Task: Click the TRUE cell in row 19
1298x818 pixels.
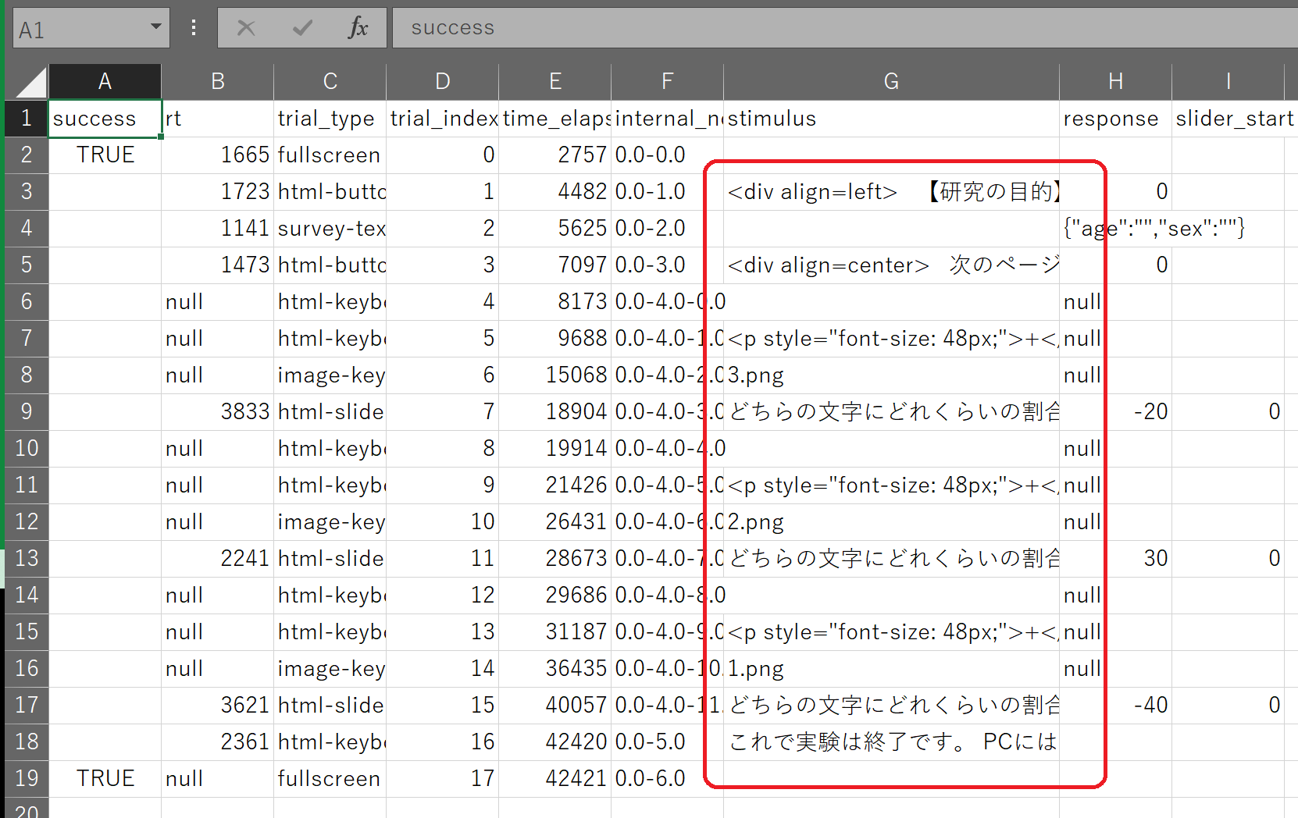Action: pos(105,777)
